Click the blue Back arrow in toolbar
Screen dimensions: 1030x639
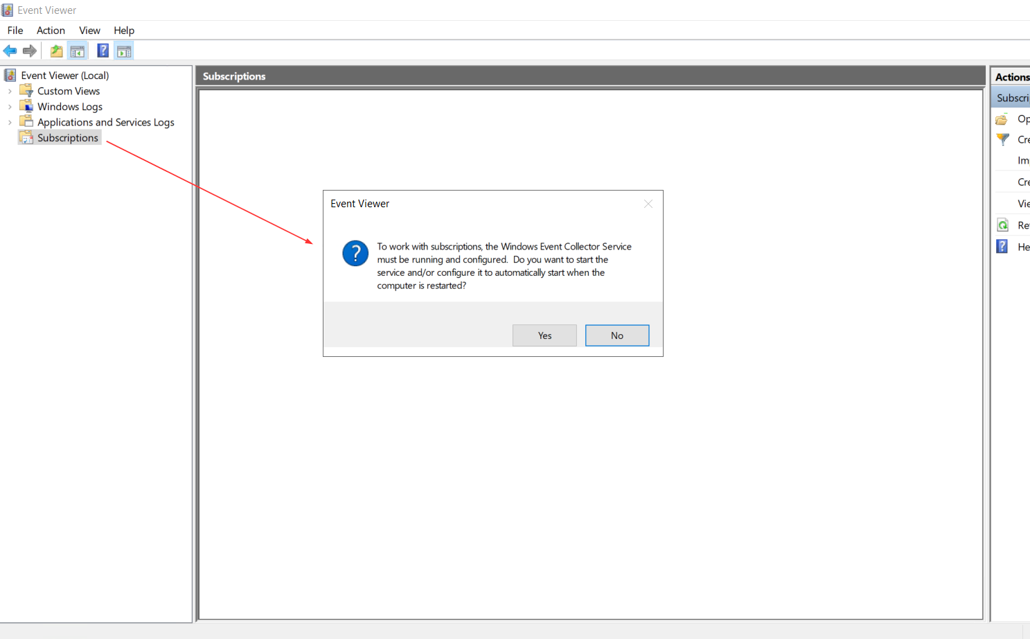tap(10, 51)
